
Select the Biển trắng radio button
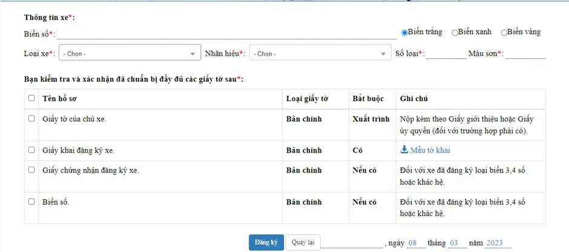click(404, 33)
